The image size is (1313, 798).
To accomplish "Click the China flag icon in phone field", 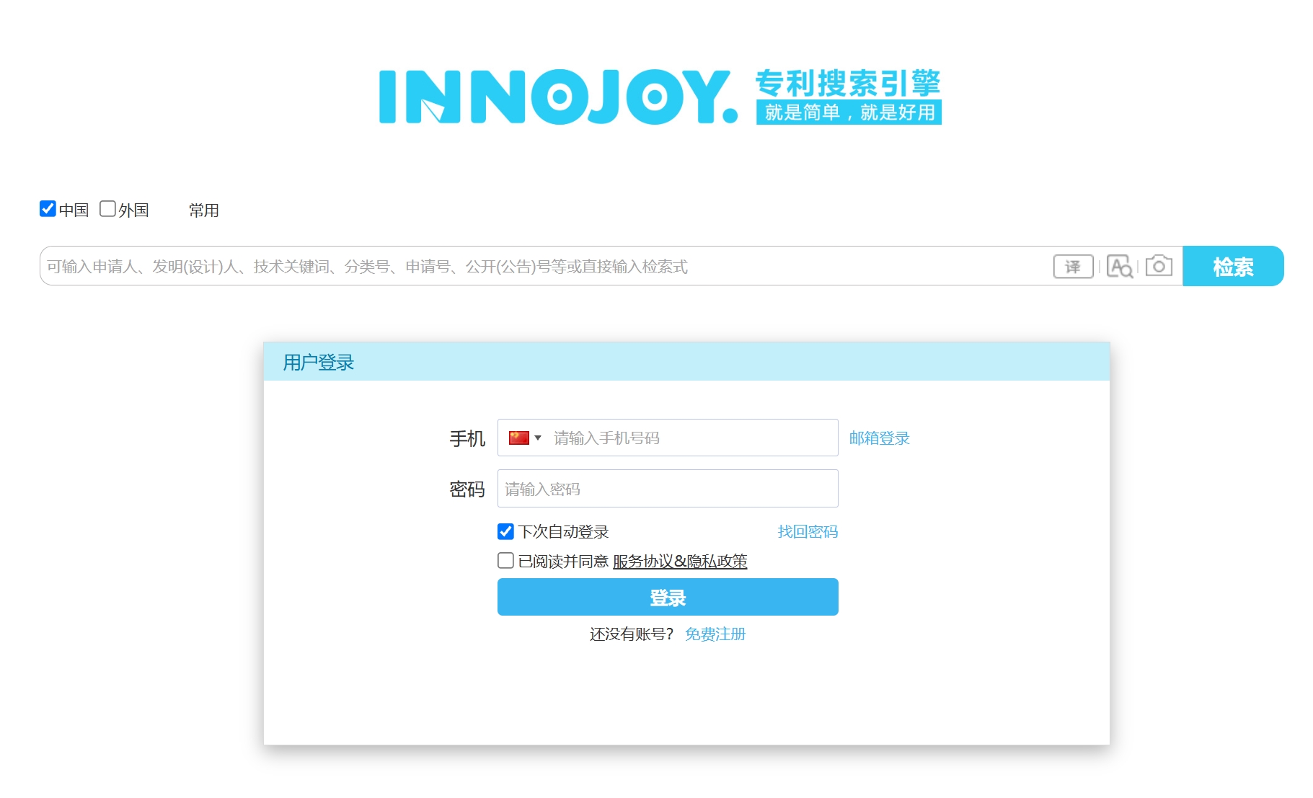I will click(x=521, y=437).
